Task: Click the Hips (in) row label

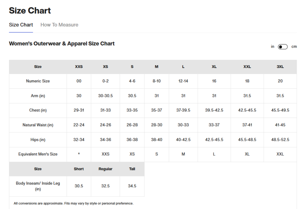Action: (x=38, y=140)
